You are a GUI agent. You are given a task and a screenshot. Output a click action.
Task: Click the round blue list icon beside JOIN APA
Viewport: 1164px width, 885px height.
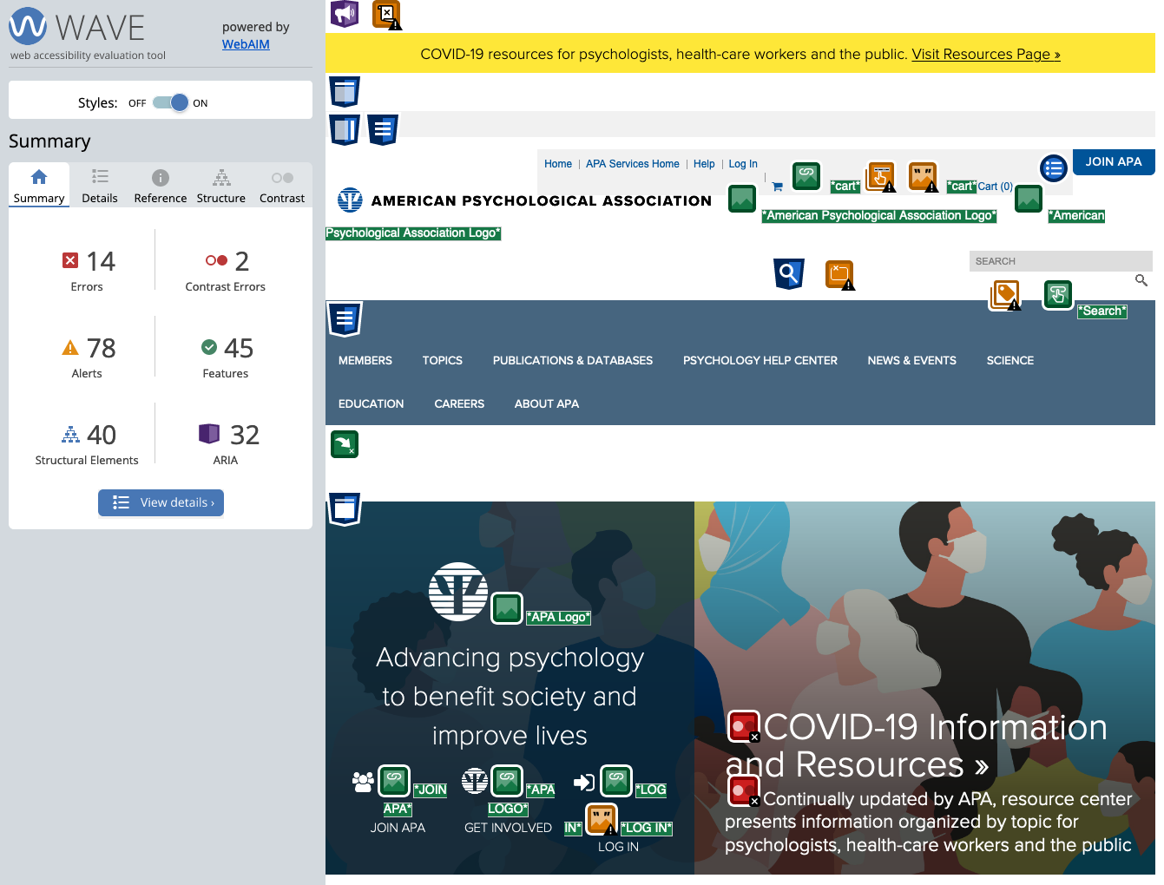[x=1053, y=168]
